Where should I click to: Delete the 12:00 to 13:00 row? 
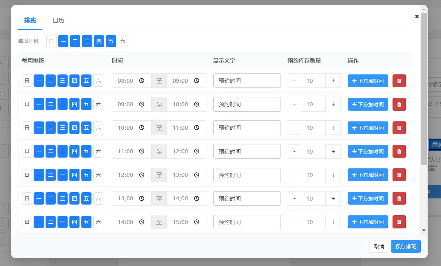coord(399,175)
